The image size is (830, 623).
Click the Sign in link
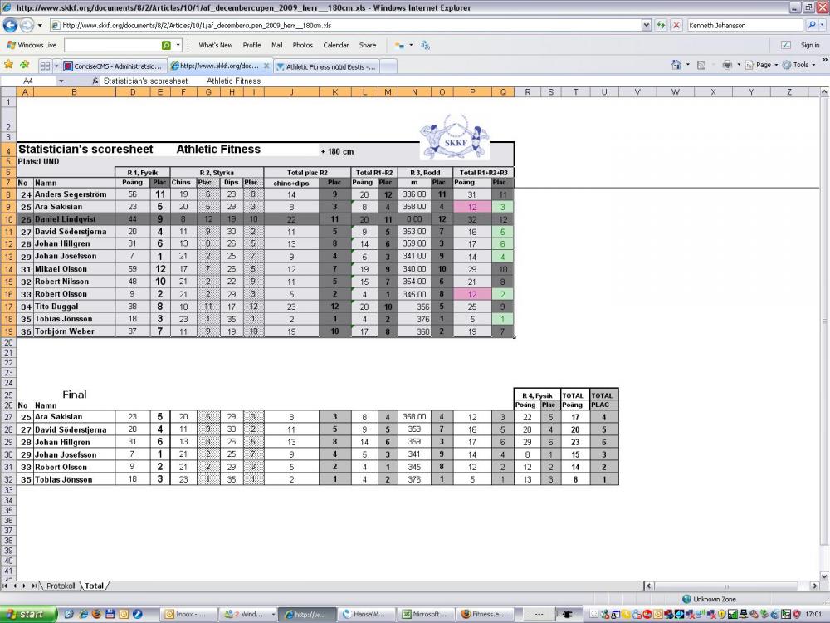point(809,45)
